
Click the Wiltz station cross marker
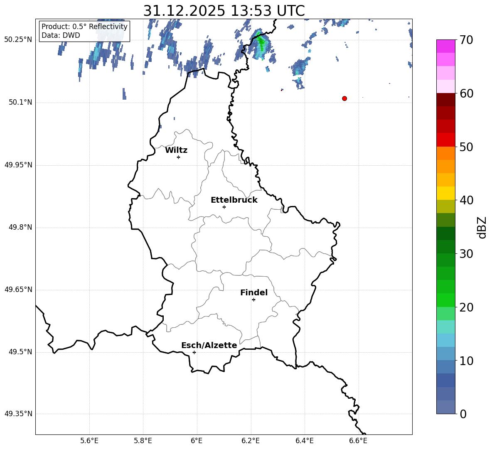(178, 157)
